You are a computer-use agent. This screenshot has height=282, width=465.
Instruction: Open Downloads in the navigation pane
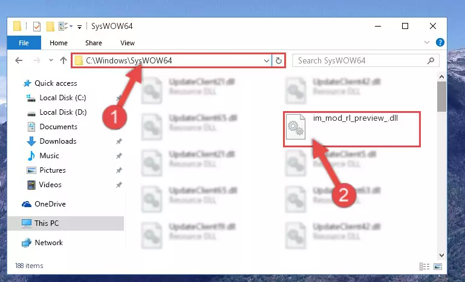(x=58, y=141)
